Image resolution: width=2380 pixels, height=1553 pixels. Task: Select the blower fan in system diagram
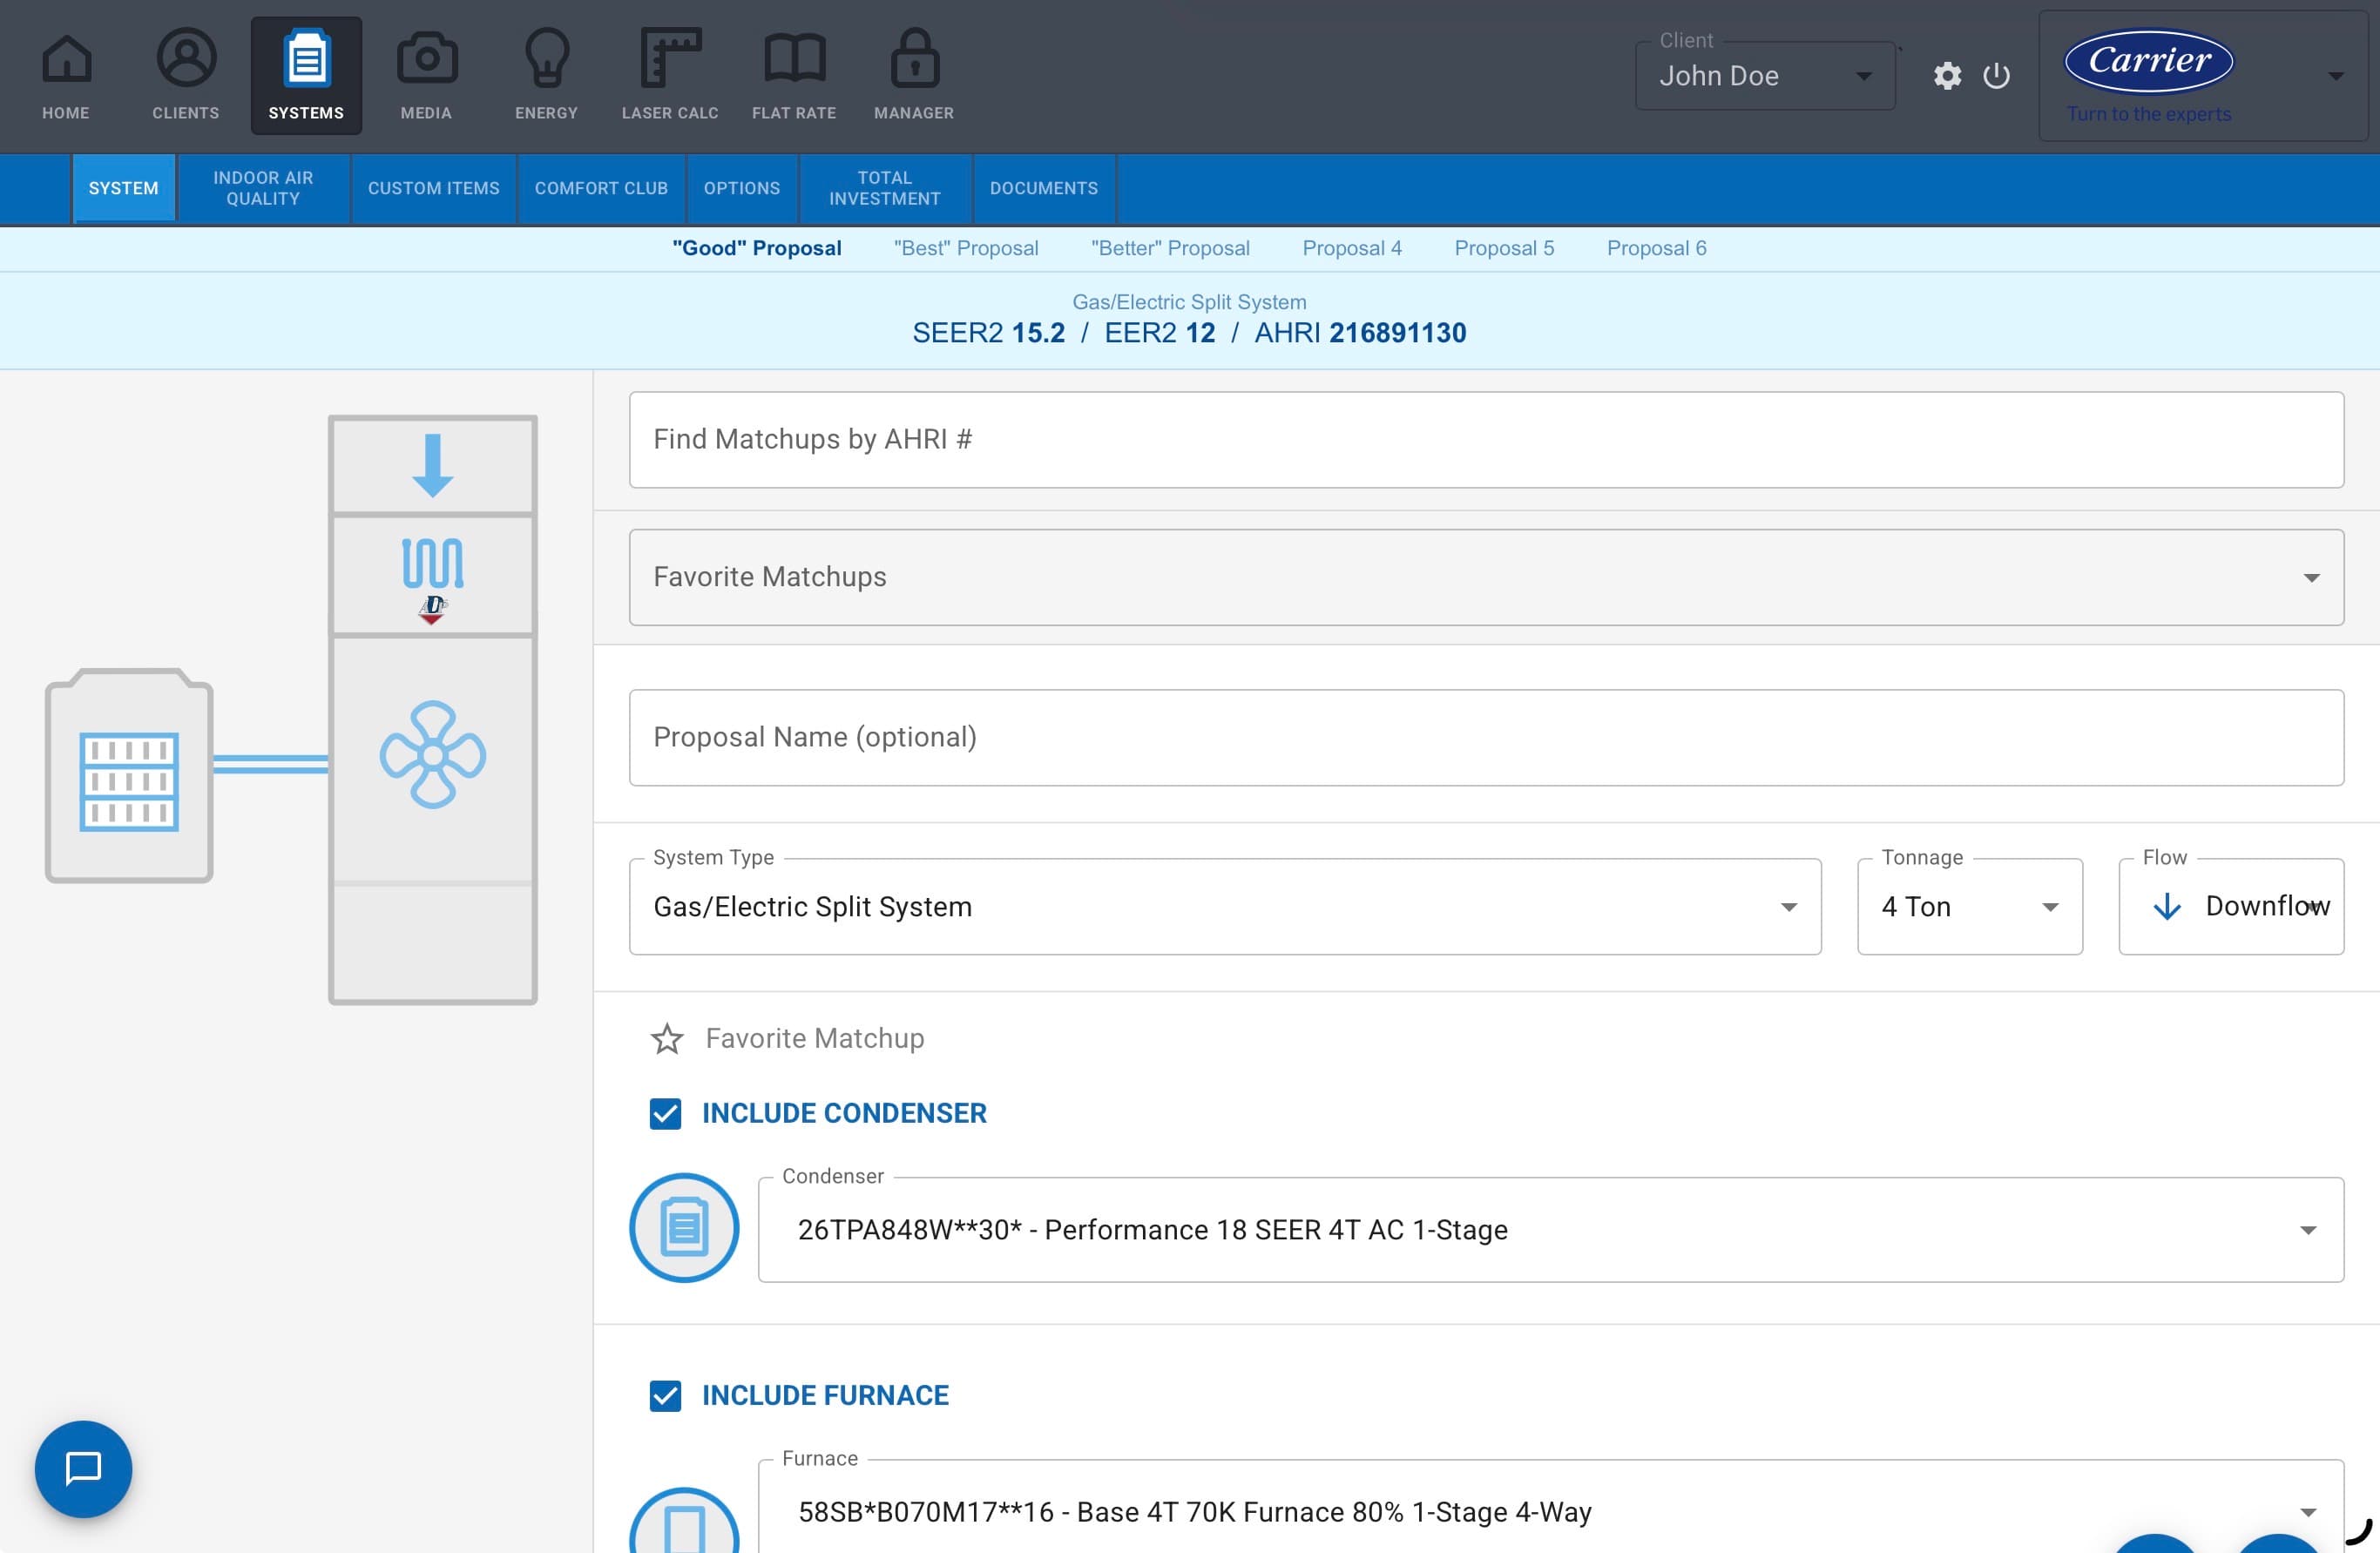[x=433, y=755]
